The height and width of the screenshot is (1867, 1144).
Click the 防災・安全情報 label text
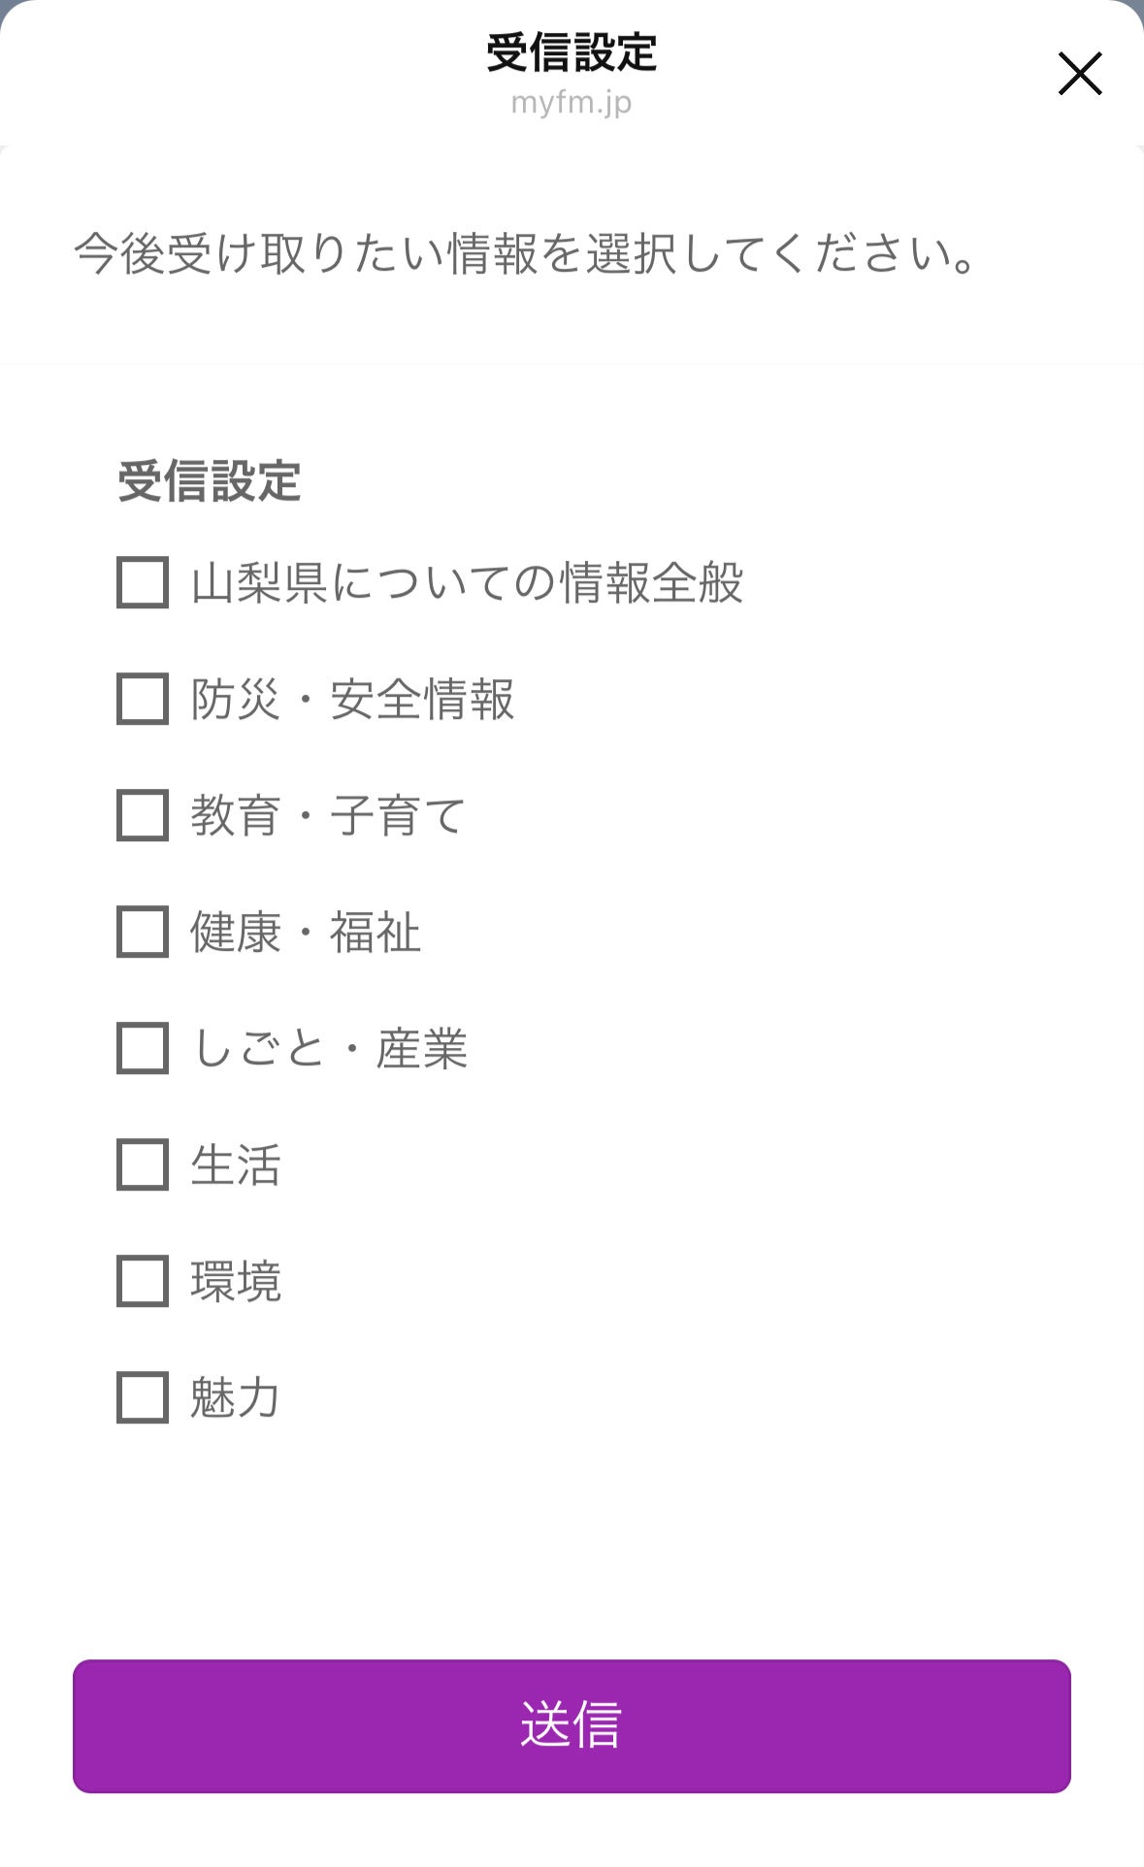(352, 700)
